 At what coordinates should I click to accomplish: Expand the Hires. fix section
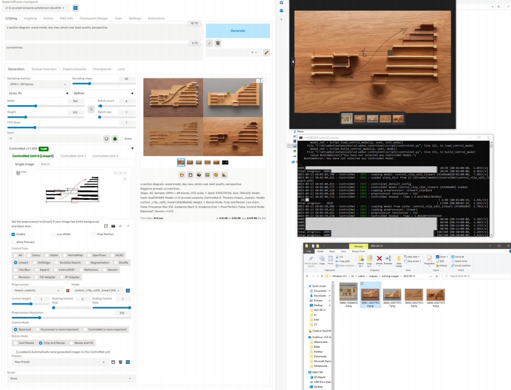[x=36, y=93]
